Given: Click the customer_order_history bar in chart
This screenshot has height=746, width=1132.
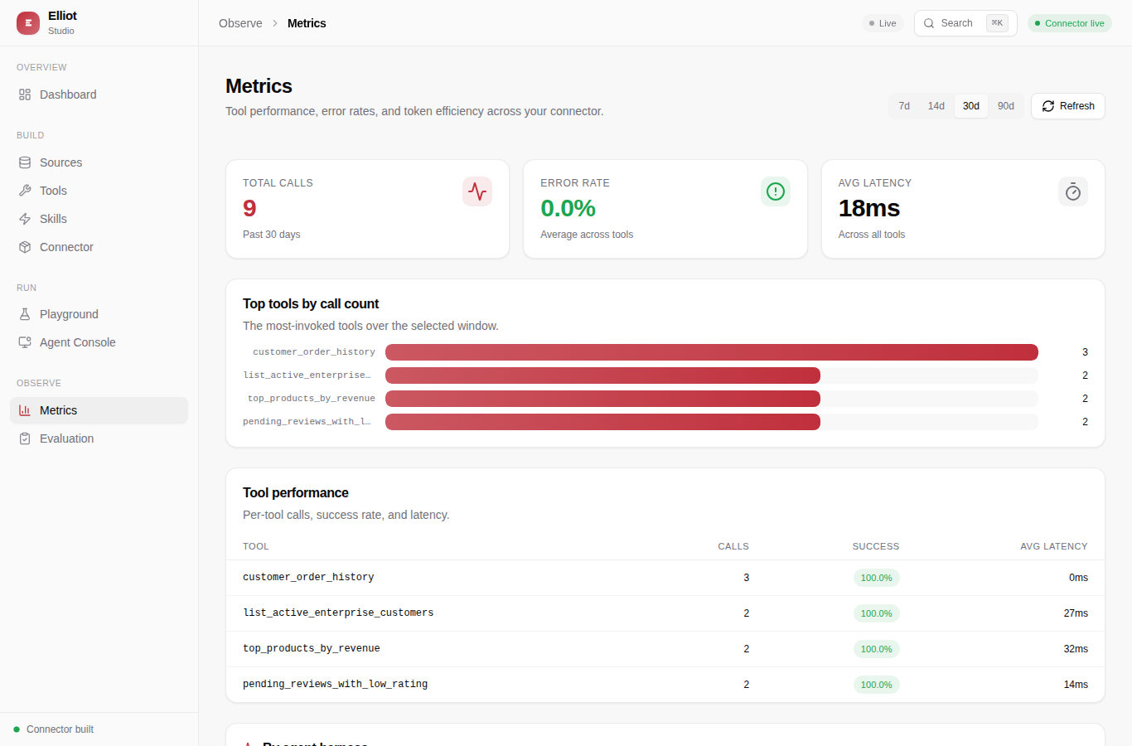Looking at the screenshot, I should 712,352.
